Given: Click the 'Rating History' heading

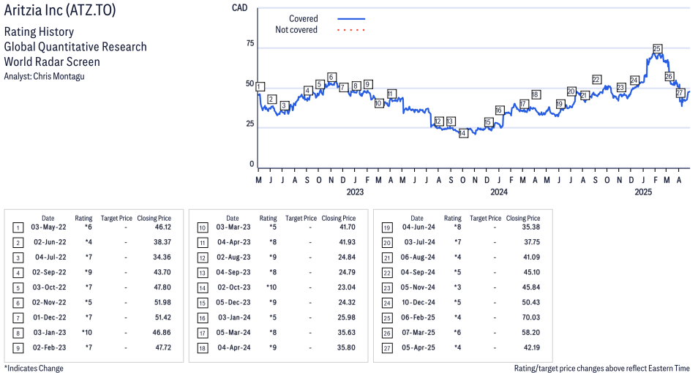Looking at the screenshot, I should tap(39, 31).
